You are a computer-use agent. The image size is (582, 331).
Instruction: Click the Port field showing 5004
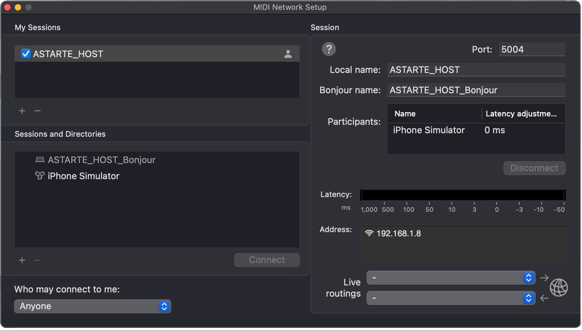(x=531, y=49)
